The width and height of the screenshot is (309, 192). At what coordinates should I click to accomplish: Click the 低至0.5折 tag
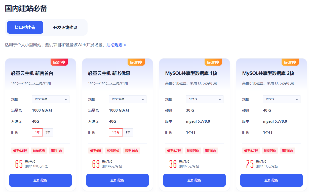point(20,151)
